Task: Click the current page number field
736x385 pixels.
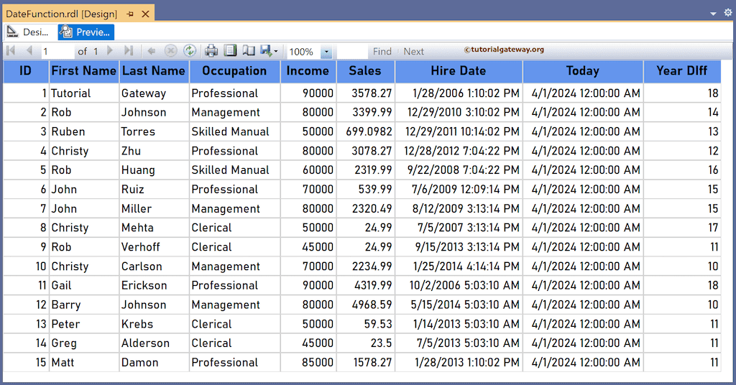Action: [57, 52]
